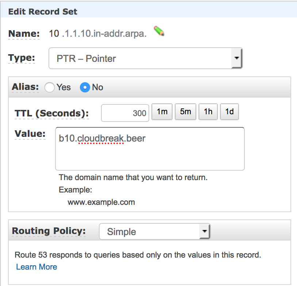Screen dimensions: 297x286
Task: Set TTL with the 1m button
Action: click(x=162, y=112)
